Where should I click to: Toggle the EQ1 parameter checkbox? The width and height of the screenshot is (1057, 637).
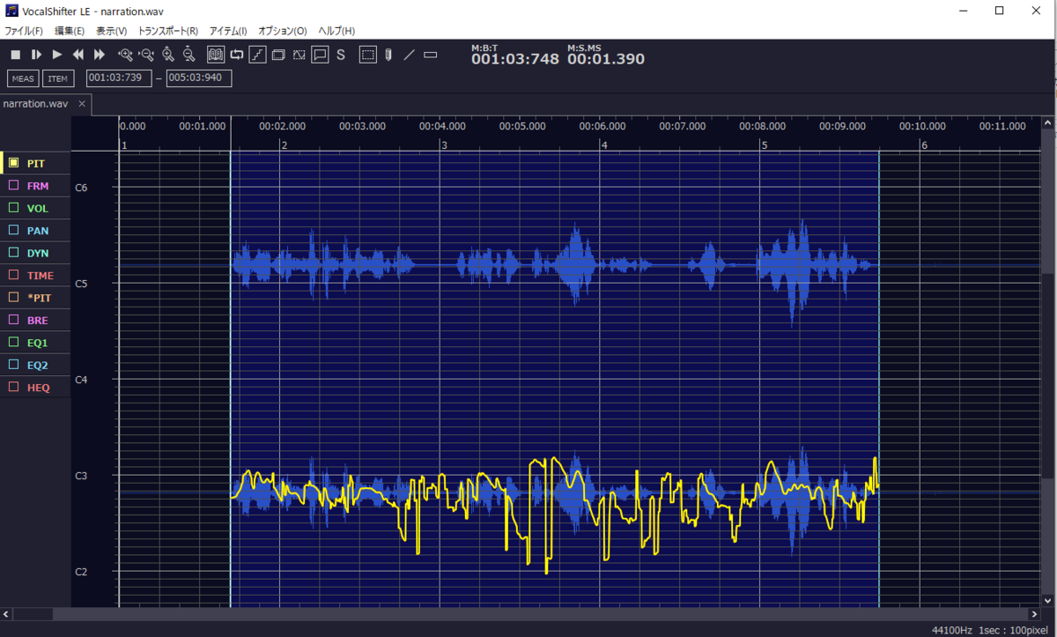tap(13, 342)
